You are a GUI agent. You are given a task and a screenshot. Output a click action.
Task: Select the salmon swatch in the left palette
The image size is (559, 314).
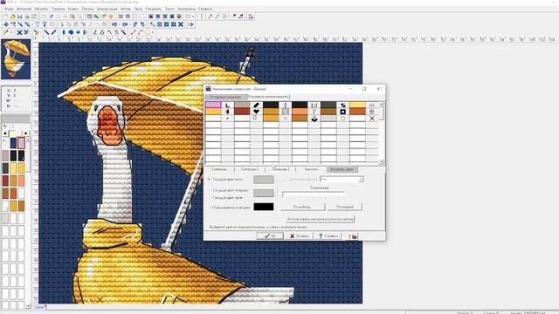coord(21,181)
